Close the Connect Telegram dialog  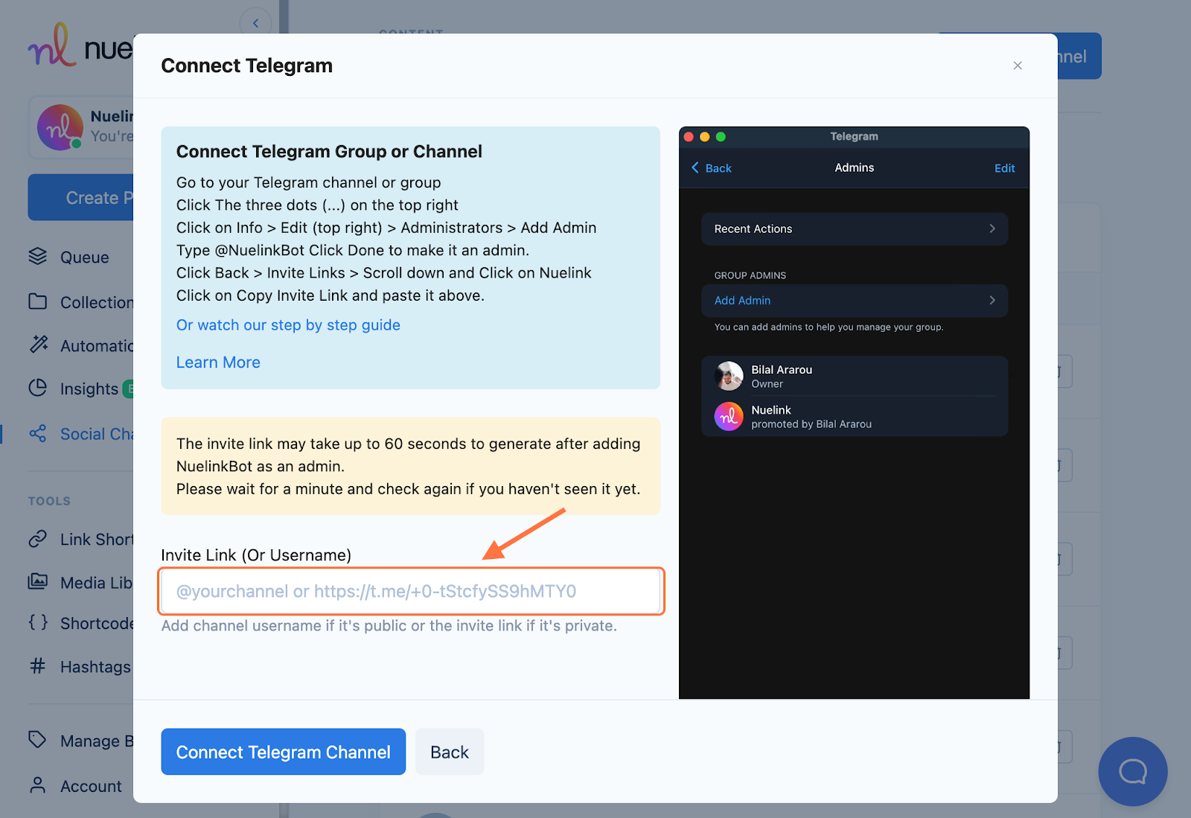click(x=1018, y=65)
